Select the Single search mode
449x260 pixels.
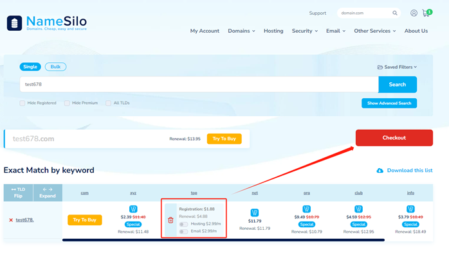(30, 67)
